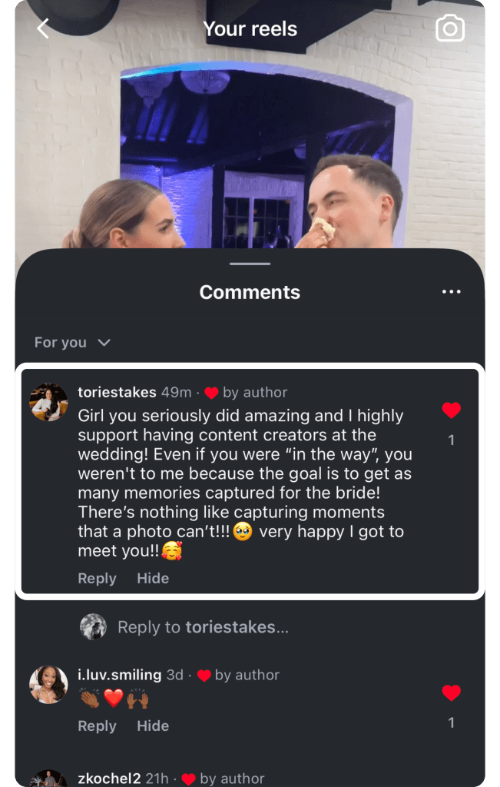This screenshot has width=500, height=787.
Task: Hide i.luv.smiling's comment
Action: click(153, 726)
